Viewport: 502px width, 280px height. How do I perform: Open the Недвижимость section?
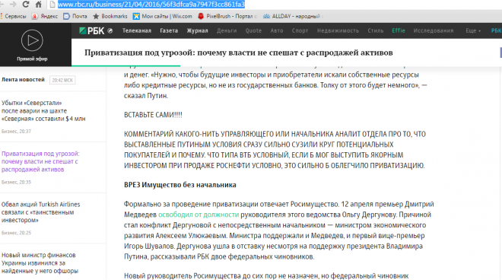pos(338,30)
